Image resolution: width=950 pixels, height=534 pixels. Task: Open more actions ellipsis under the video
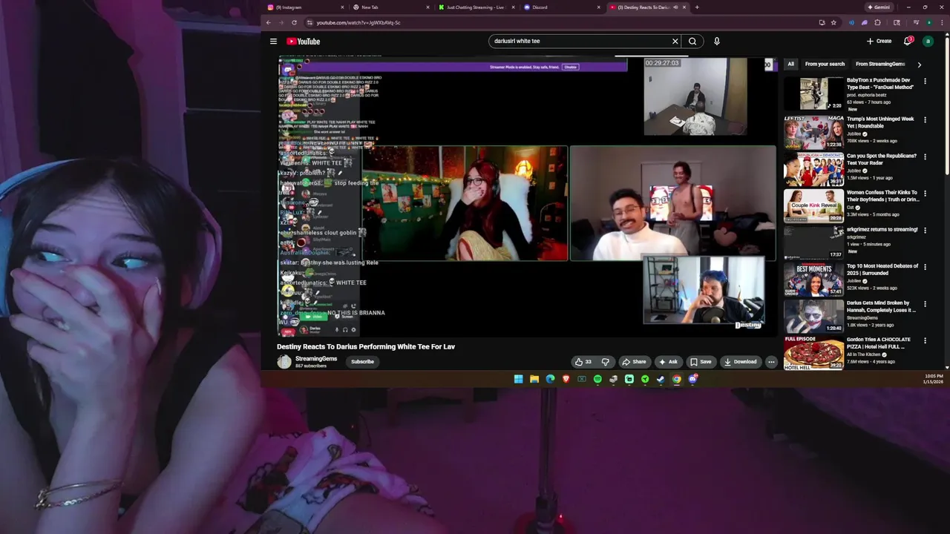pos(771,362)
